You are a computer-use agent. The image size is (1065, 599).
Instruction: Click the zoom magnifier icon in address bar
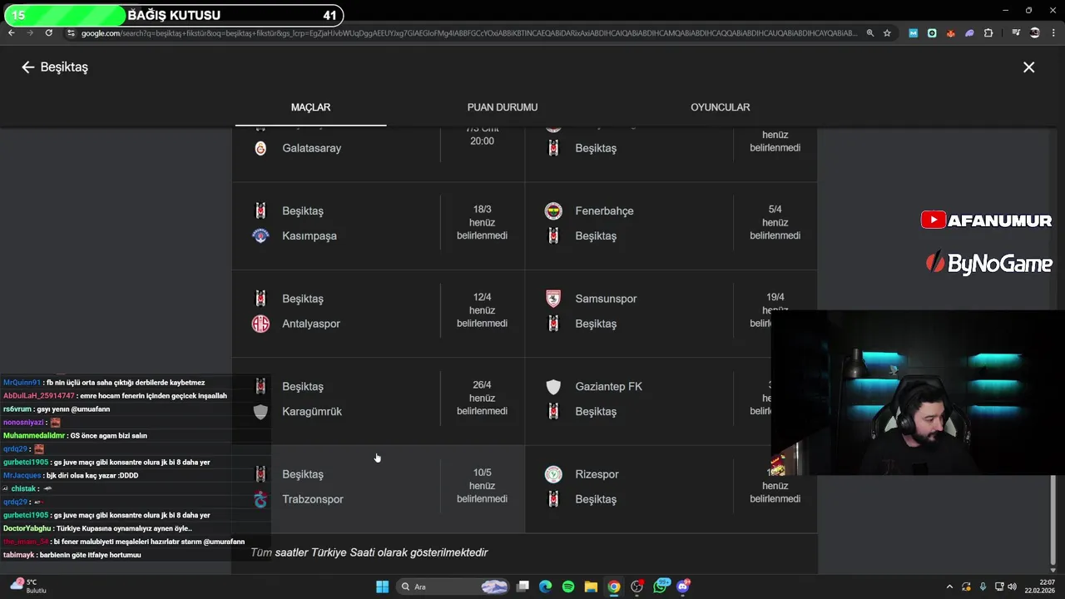(x=869, y=33)
